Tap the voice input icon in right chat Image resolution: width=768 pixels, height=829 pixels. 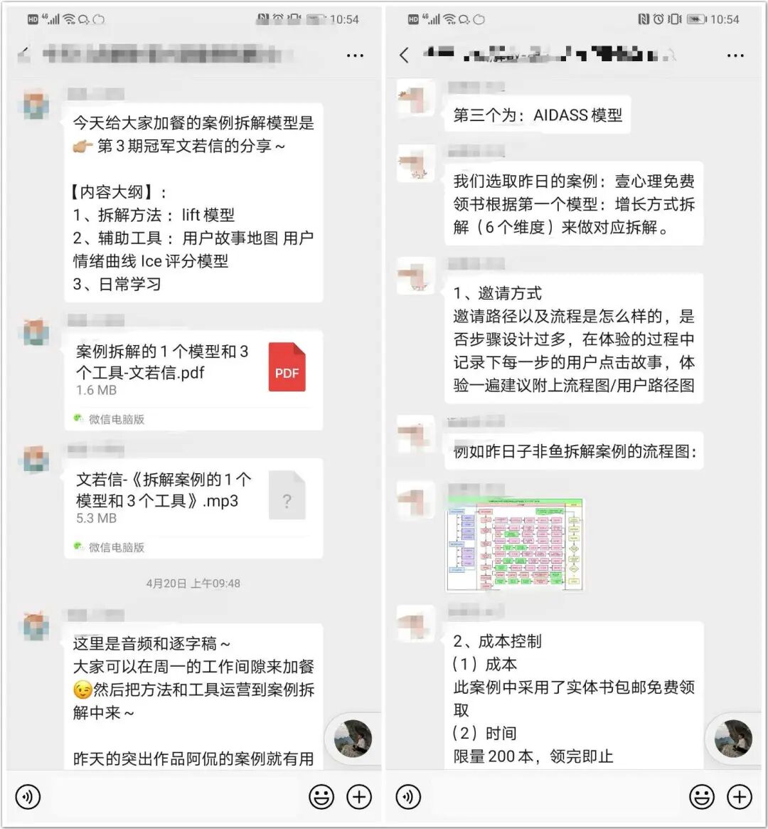tap(408, 797)
